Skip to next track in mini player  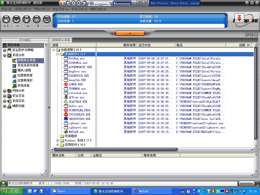84,3
